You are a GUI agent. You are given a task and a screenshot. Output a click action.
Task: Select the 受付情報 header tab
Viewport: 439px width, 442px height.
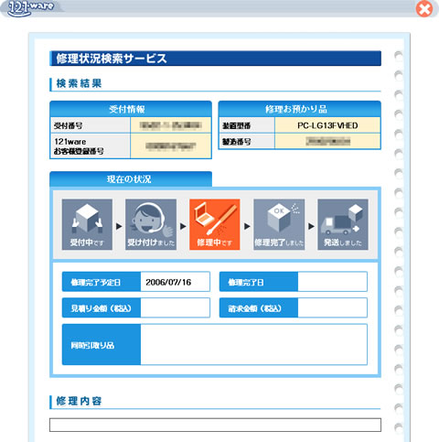click(x=131, y=109)
